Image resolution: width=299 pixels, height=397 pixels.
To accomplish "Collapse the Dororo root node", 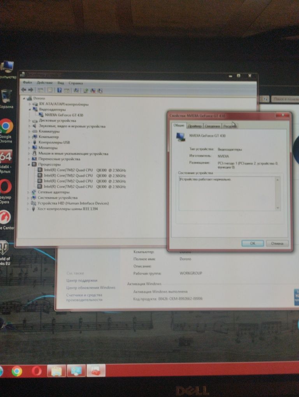I will tap(24, 98).
